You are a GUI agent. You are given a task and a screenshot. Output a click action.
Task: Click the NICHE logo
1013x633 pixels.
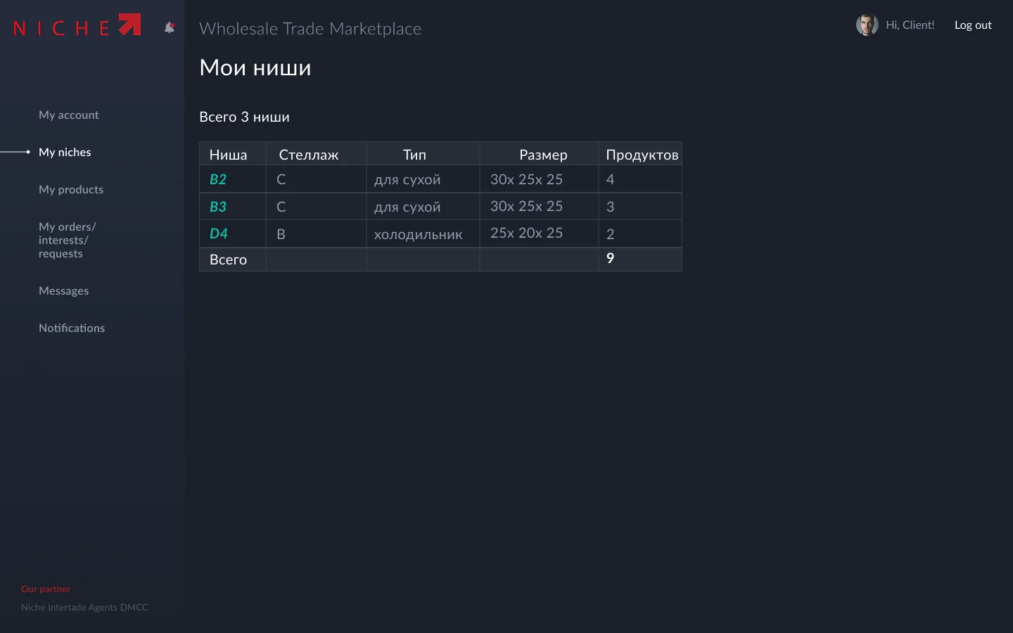click(x=77, y=26)
